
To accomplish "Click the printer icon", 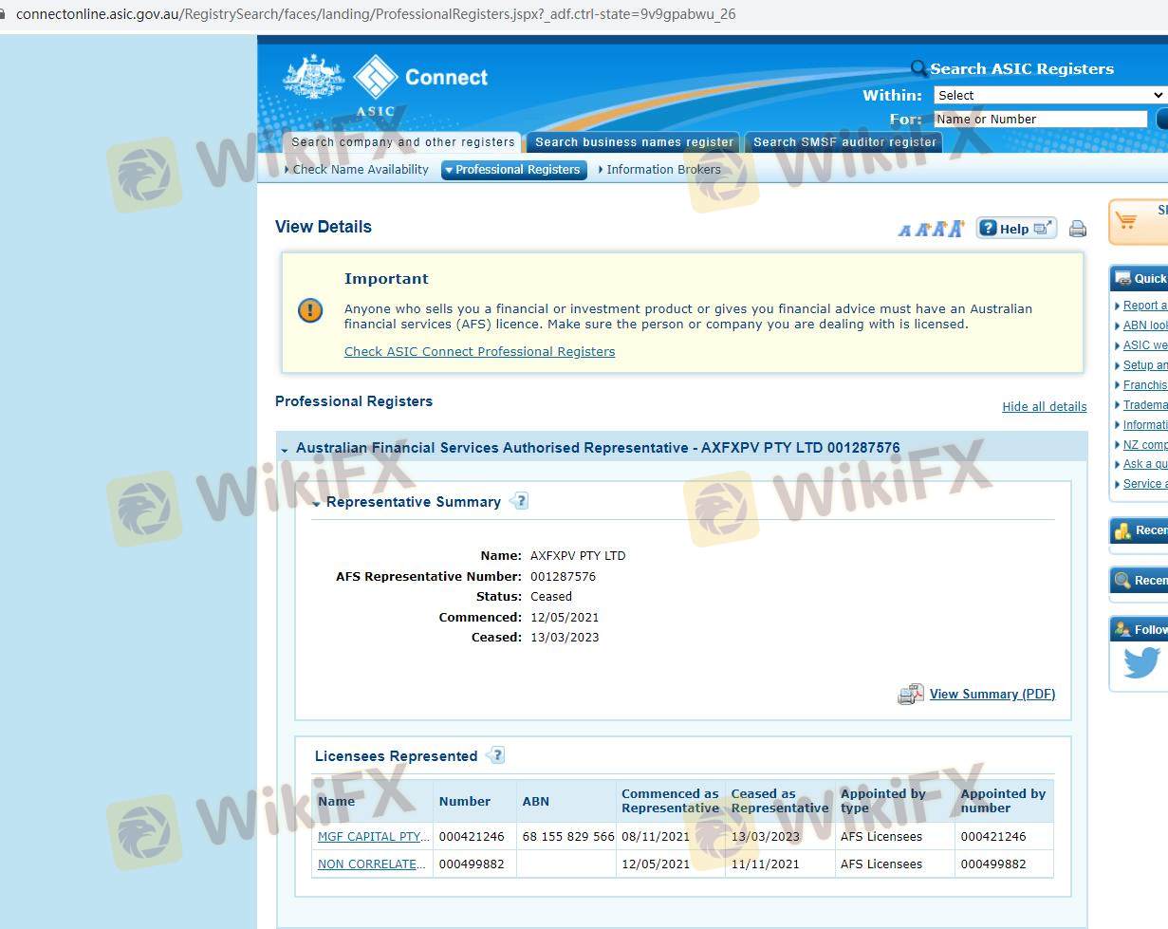I will coord(1077,229).
